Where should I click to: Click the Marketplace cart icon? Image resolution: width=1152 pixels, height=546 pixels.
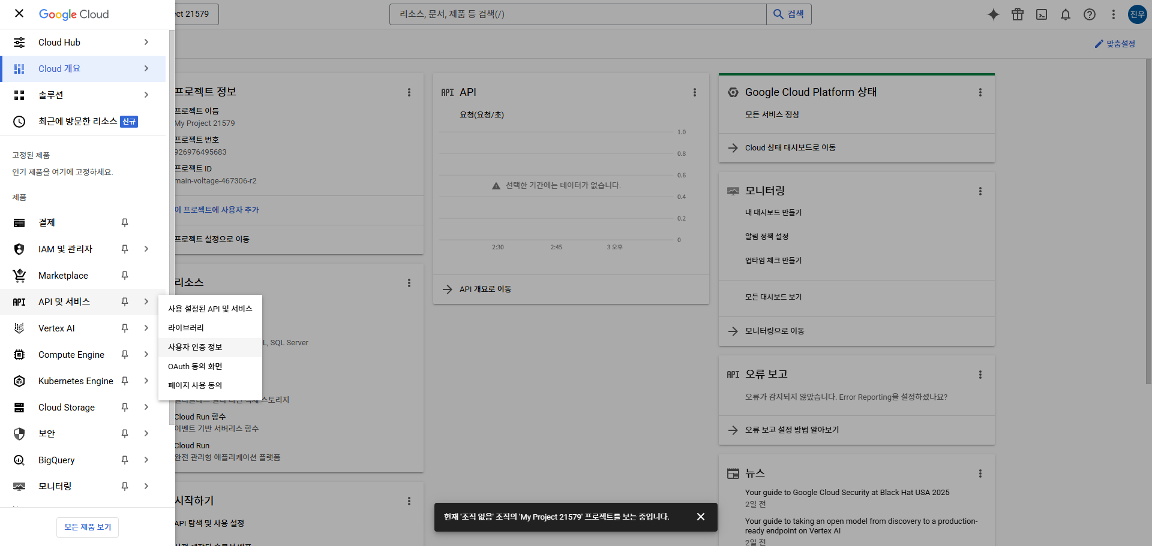19,275
